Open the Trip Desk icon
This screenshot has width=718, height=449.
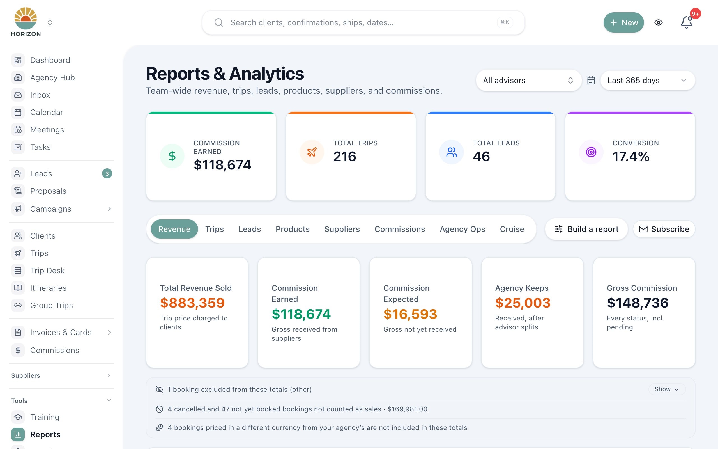point(18,271)
